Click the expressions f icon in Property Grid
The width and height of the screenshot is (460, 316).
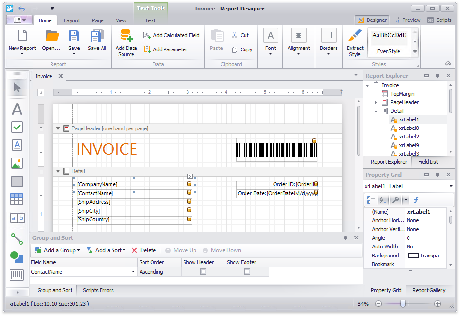click(416, 200)
